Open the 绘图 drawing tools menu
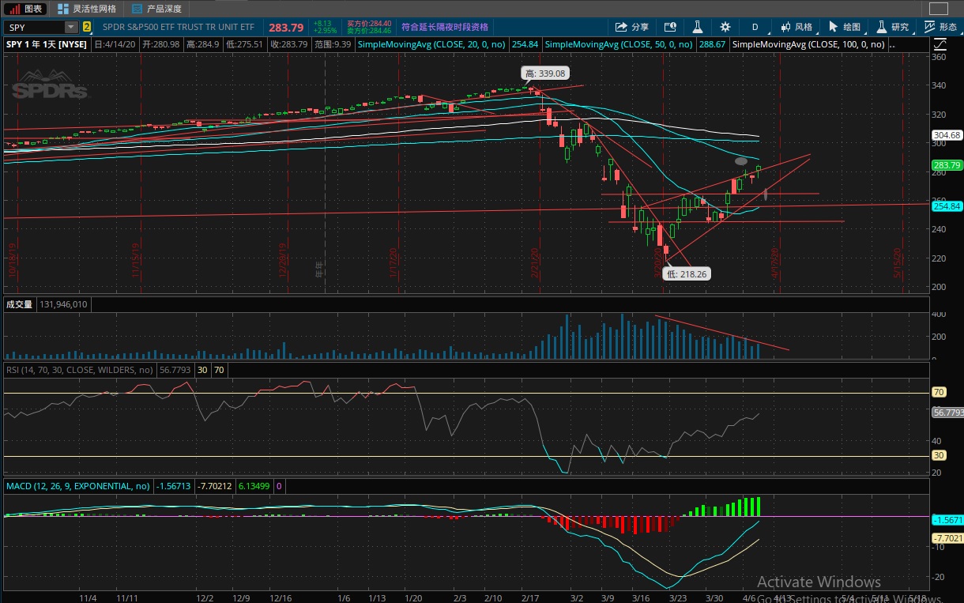The width and height of the screenshot is (964, 603). pyautogui.click(x=844, y=27)
